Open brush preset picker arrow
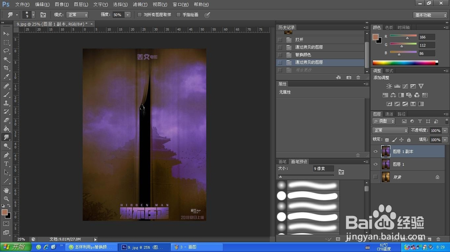This screenshot has height=252, width=450. click(33, 15)
